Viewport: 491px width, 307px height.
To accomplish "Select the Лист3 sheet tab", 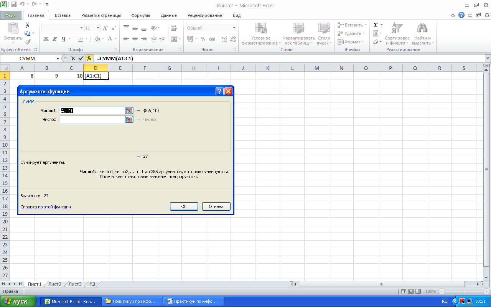I will pyautogui.click(x=75, y=284).
